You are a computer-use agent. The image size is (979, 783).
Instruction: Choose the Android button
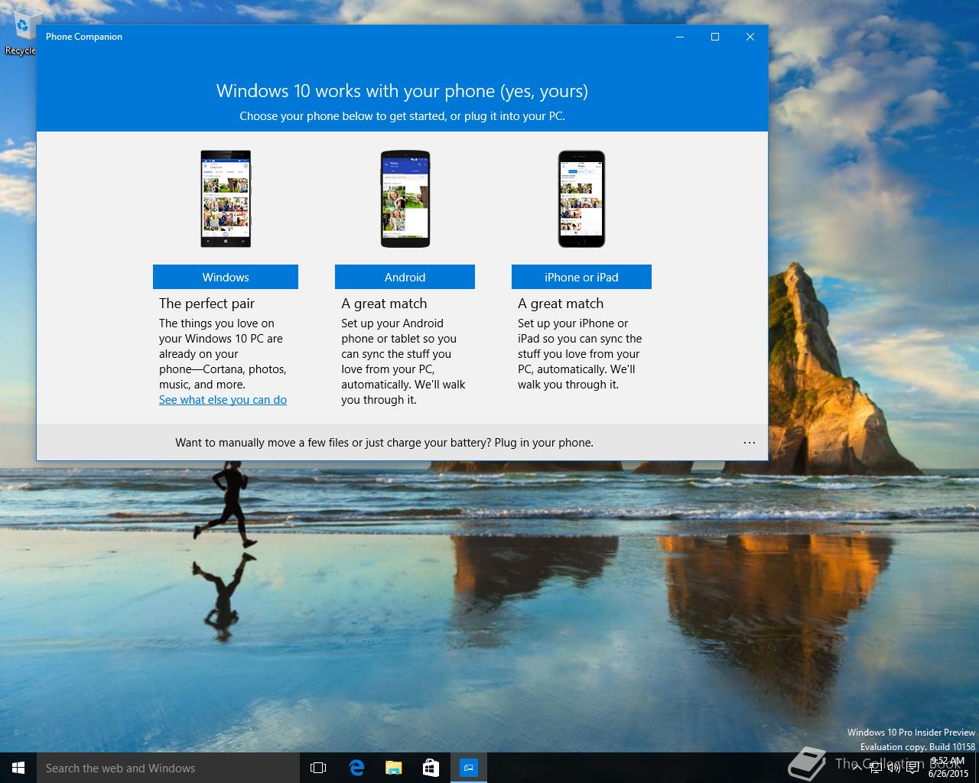click(405, 277)
